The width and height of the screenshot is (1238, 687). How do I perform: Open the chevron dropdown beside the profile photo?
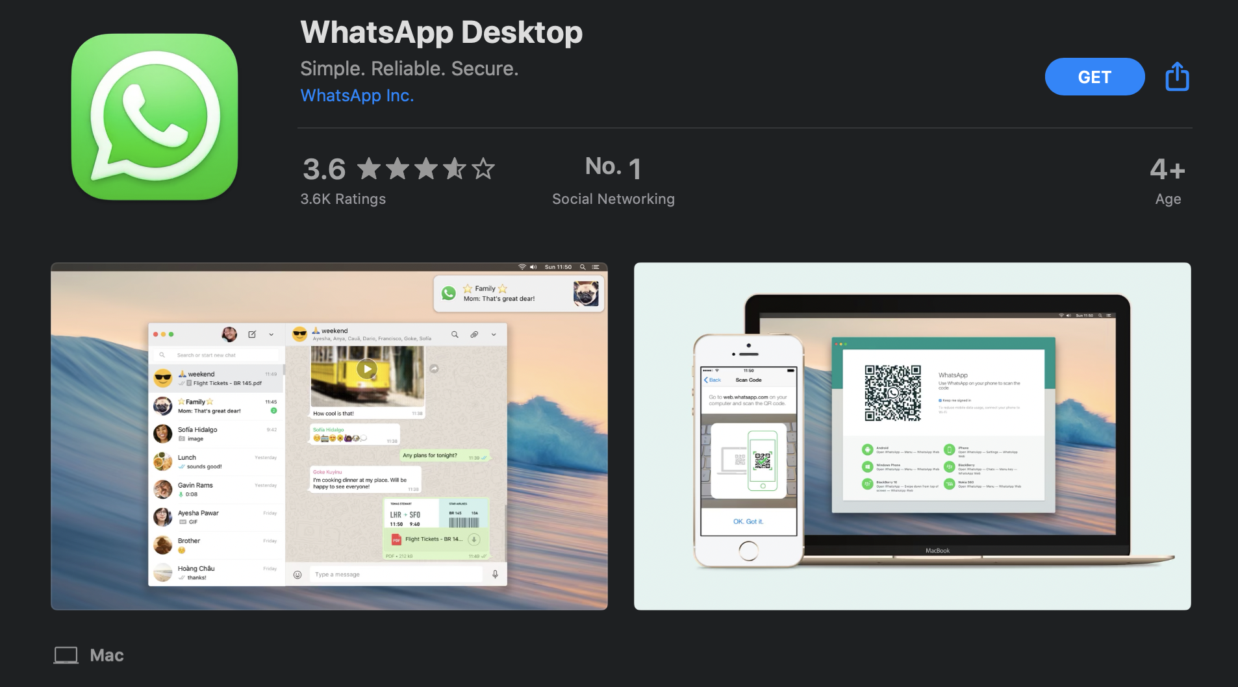pos(272,335)
